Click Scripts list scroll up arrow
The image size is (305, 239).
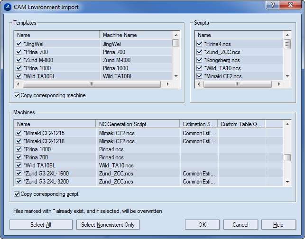click(x=287, y=35)
